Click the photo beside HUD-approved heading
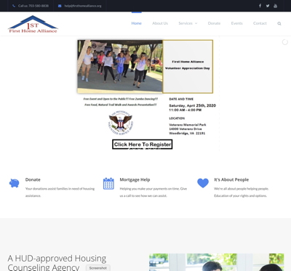Screen dimensions: 291x271 (217, 262)
